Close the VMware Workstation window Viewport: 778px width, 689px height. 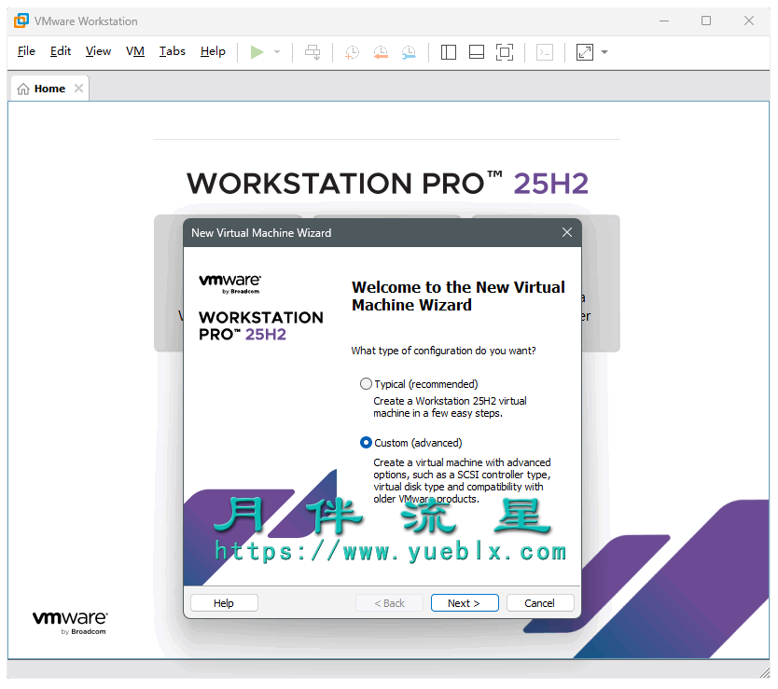click(x=749, y=21)
